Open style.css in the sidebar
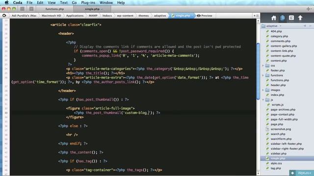 click(x=276, y=163)
